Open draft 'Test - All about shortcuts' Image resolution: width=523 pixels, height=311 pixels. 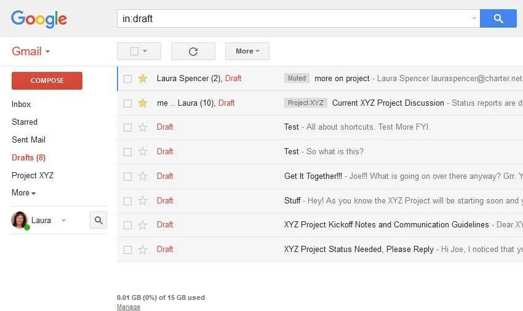(x=357, y=127)
